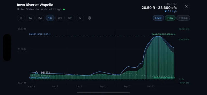Click the '25.87 ft' axis label
The image size is (207, 95).
(x=22, y=29)
